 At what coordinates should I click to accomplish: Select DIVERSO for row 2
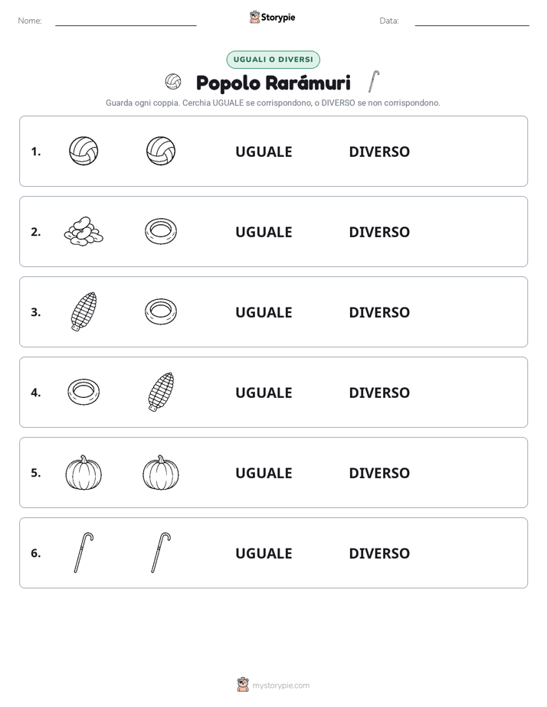tap(379, 232)
